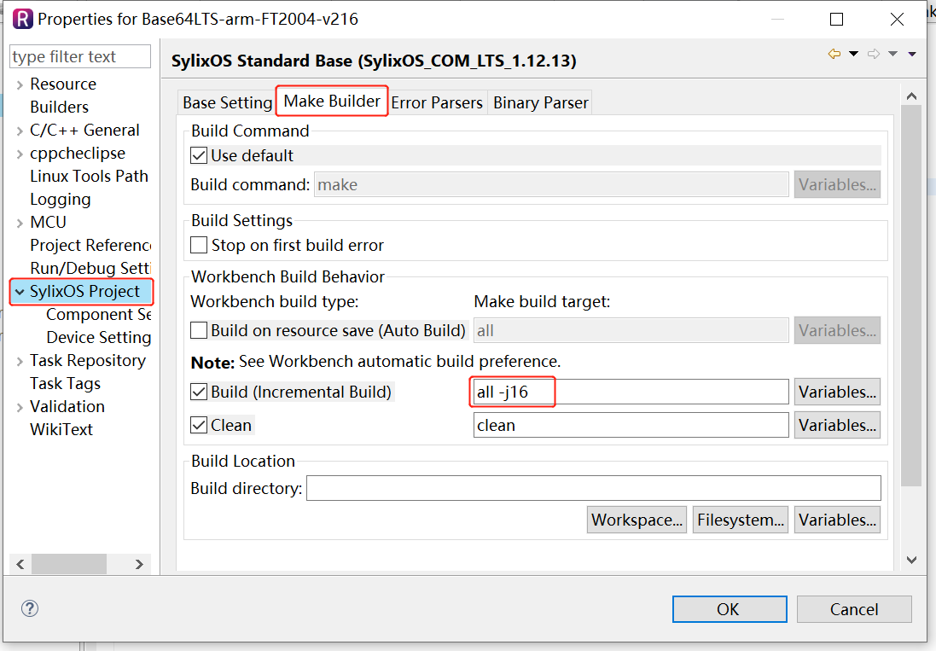This screenshot has height=651, width=936.
Task: Click the scroll up arrow in right panel
Action: click(x=911, y=96)
